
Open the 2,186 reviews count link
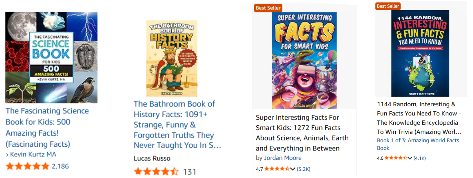pyautogui.click(x=60, y=166)
